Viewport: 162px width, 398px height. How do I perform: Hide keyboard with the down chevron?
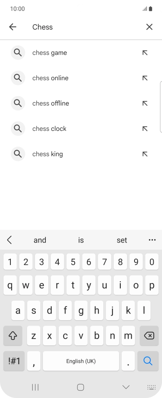tap(126, 387)
